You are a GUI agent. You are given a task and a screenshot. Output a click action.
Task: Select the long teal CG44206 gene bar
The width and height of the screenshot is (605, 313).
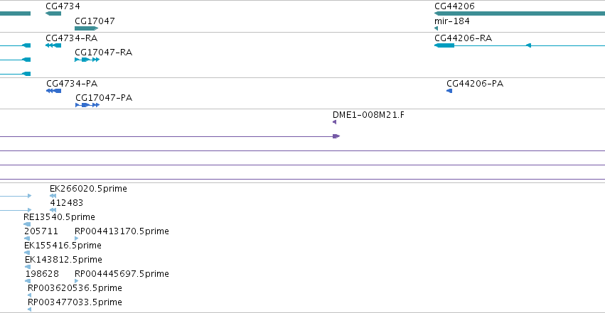[x=520, y=13]
